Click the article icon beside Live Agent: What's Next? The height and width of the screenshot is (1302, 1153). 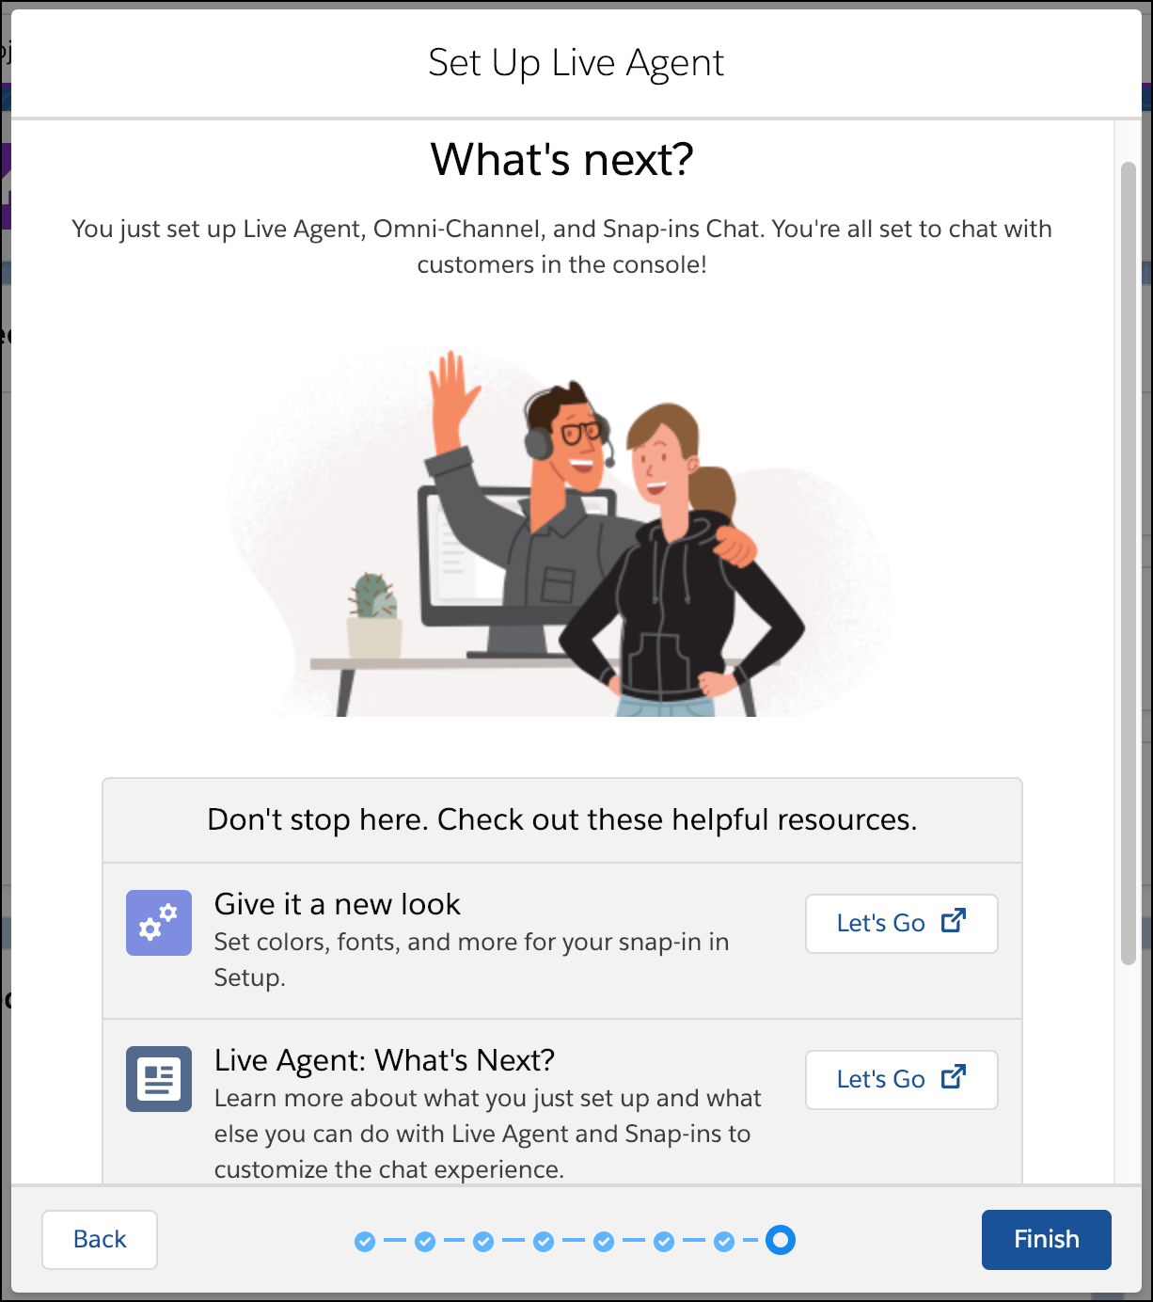click(159, 1079)
